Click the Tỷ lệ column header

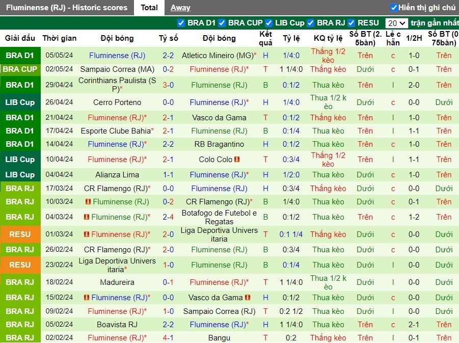click(291, 38)
